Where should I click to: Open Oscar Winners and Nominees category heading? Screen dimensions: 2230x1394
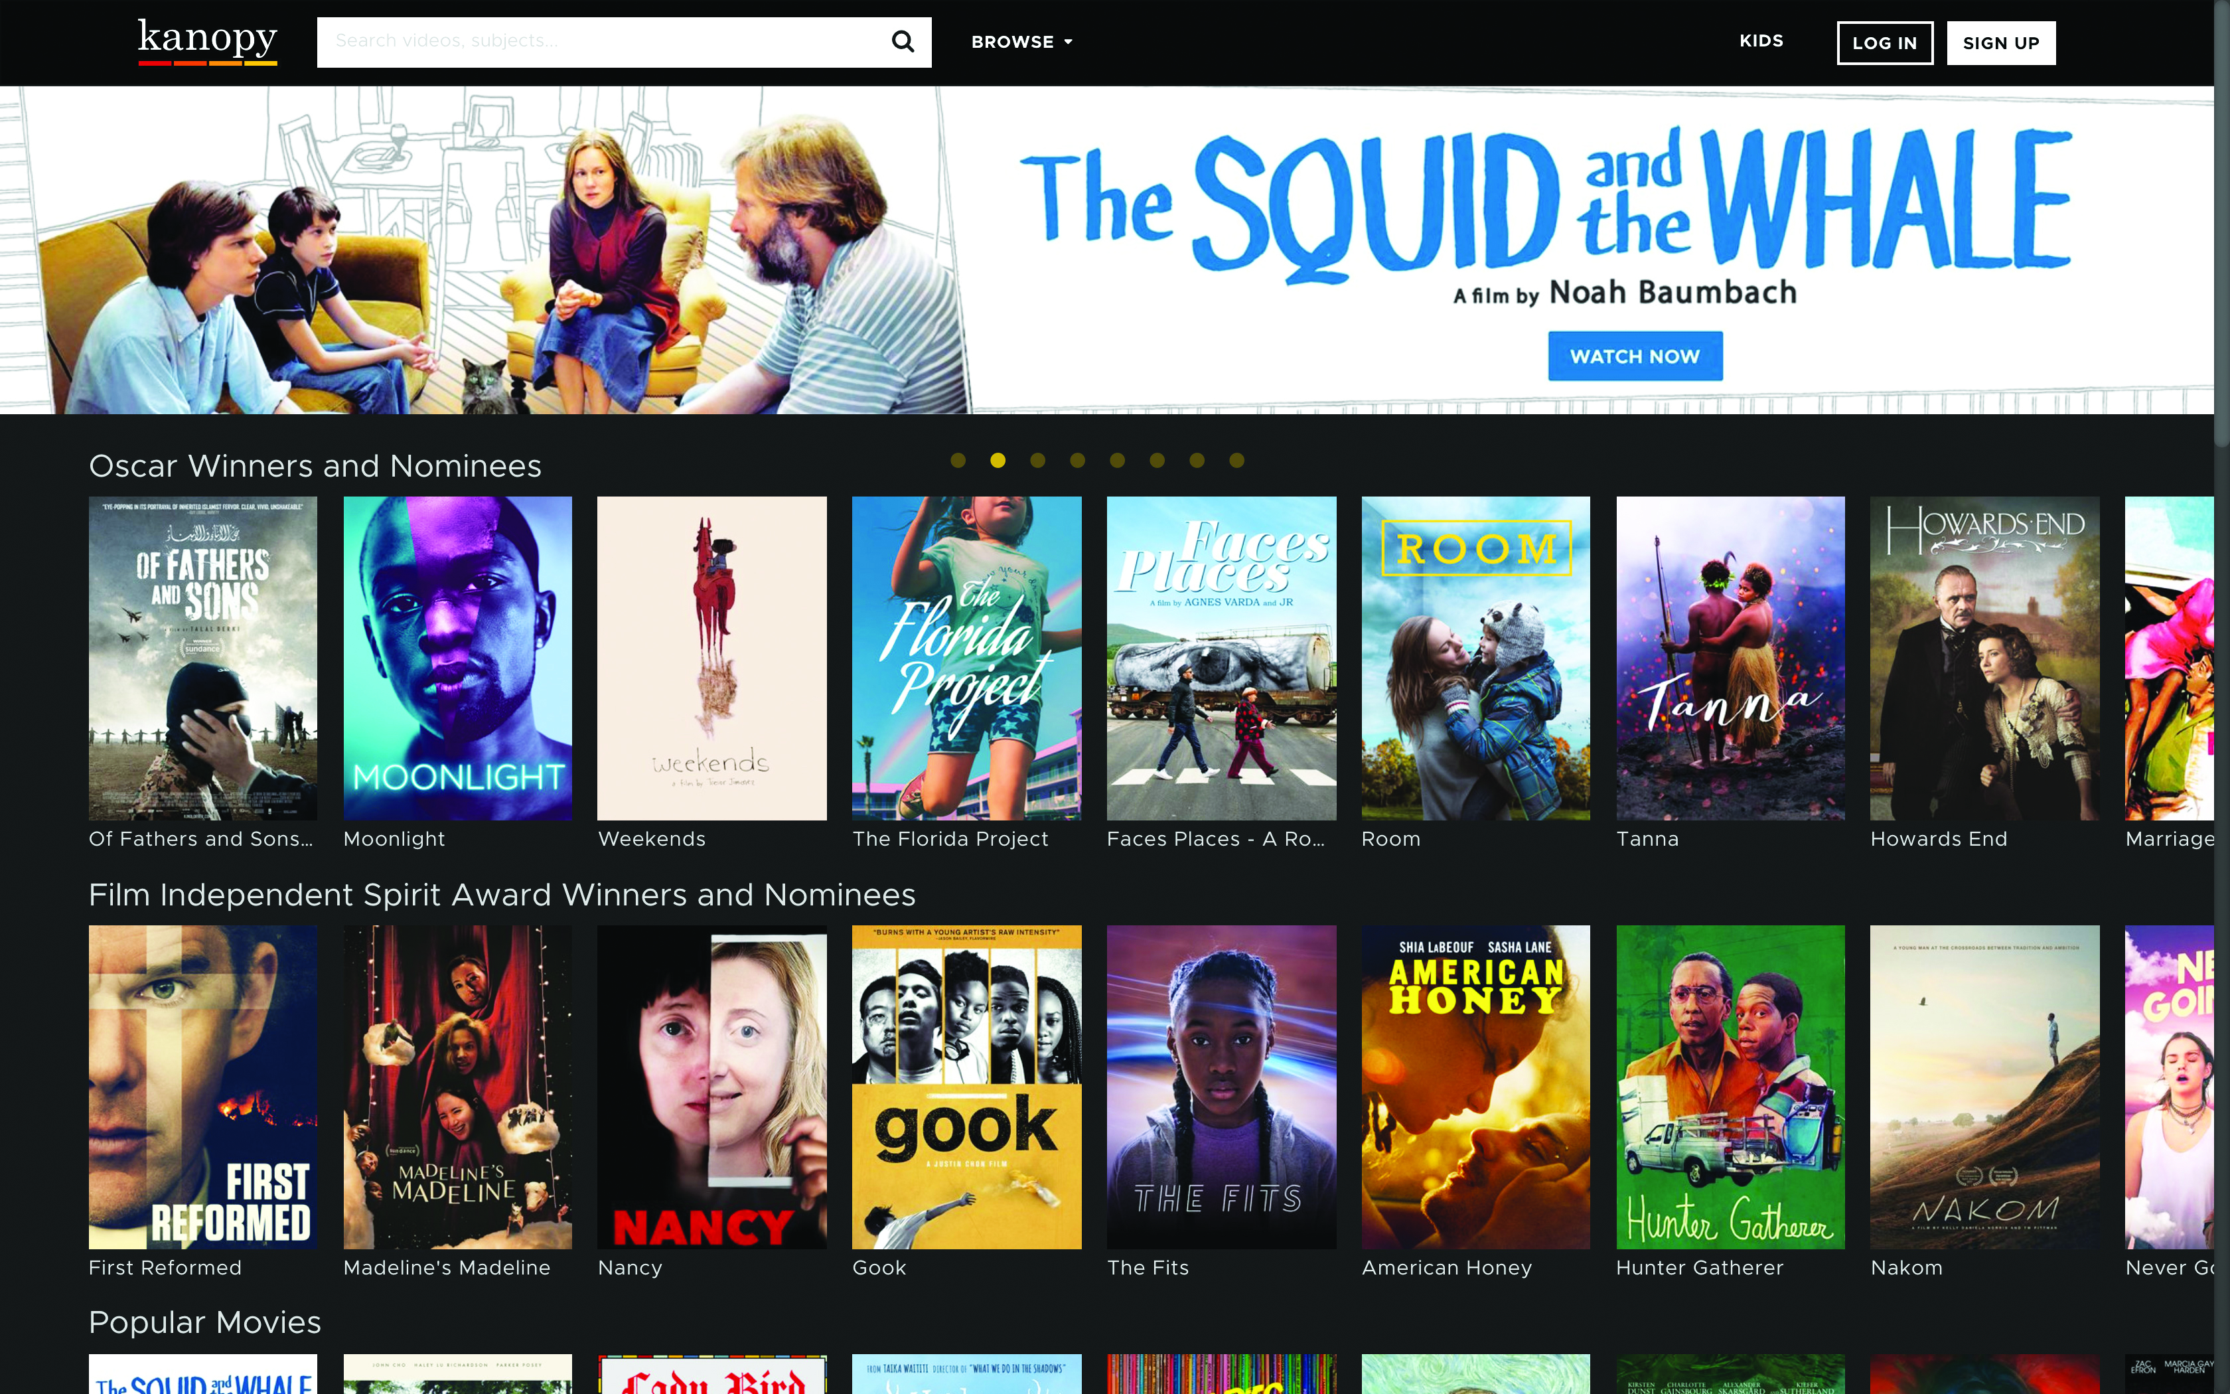pos(315,465)
